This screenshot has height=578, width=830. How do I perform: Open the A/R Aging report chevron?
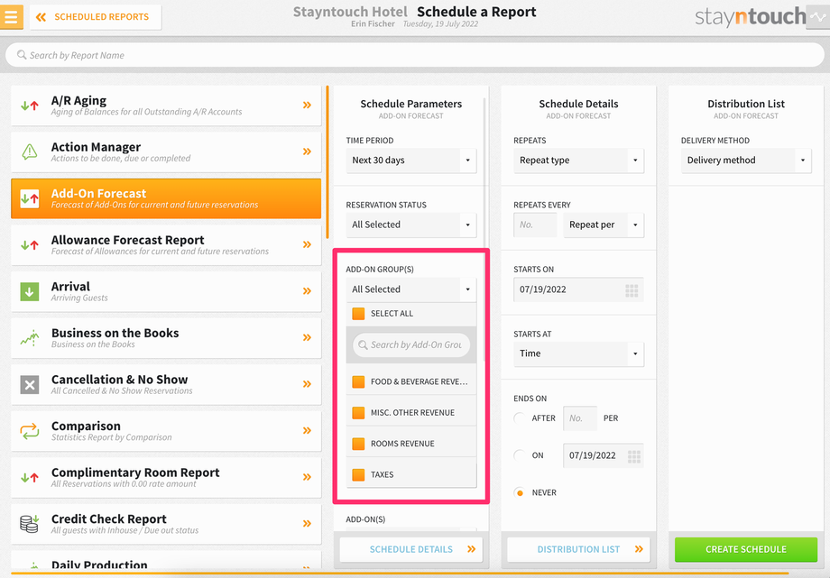coord(307,106)
